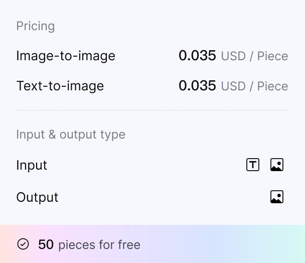Click the image type icon in Input row
The height and width of the screenshot is (263, 305).
(x=277, y=165)
